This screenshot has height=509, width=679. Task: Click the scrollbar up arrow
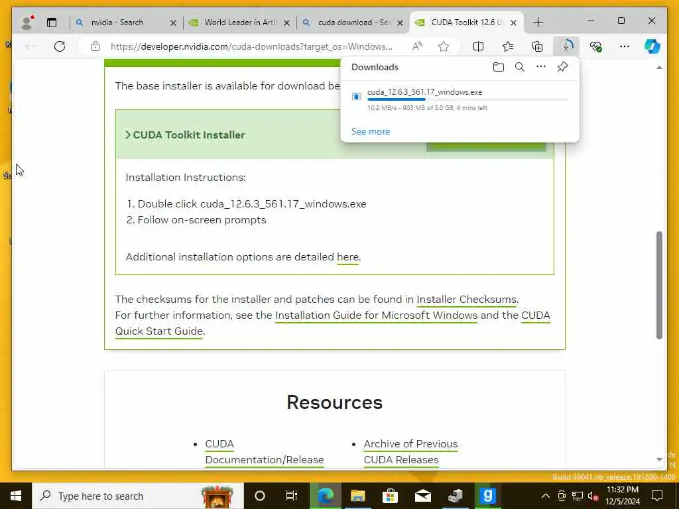659,68
